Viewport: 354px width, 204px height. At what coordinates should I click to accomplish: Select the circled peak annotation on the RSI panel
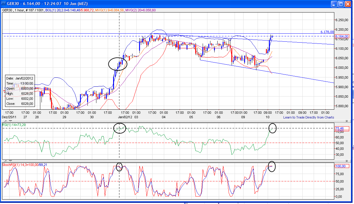[x=120, y=128]
